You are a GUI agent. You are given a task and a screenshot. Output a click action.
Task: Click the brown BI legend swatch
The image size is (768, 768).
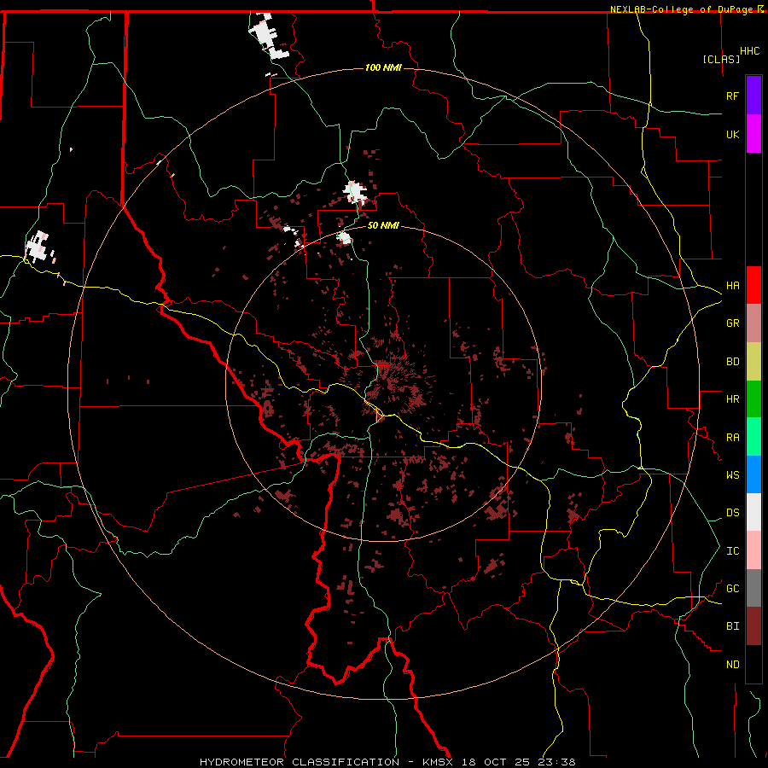753,626
